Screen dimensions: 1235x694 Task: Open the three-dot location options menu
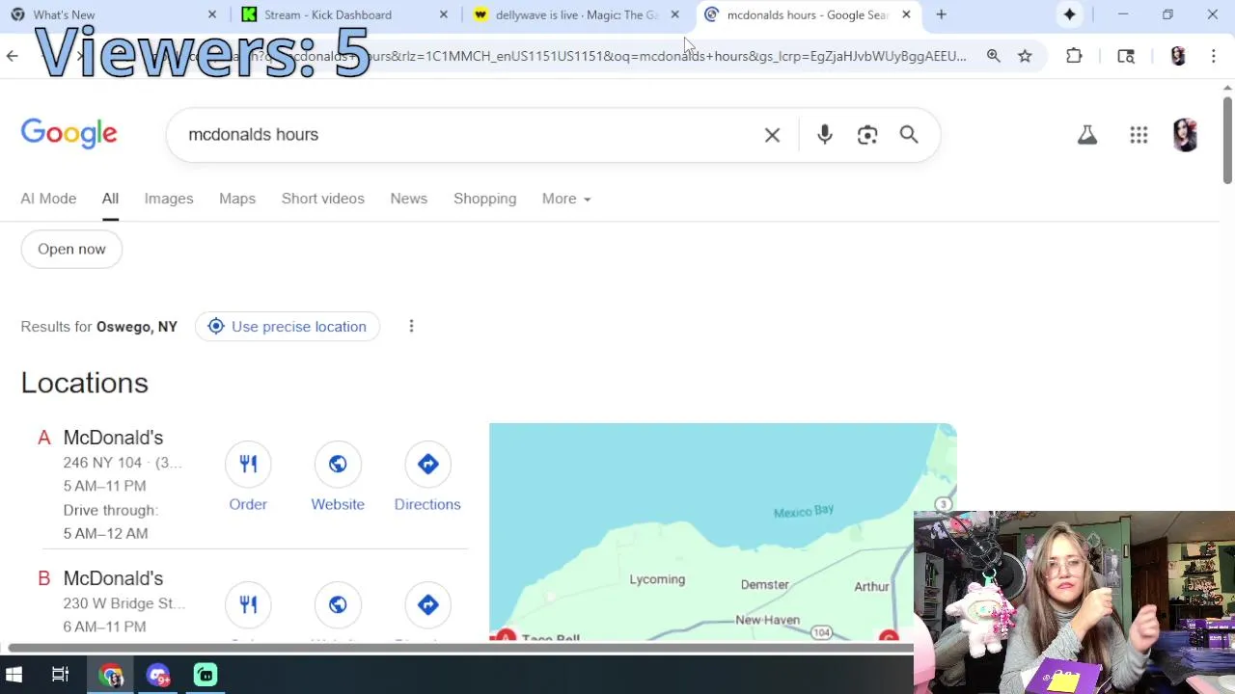click(x=411, y=326)
